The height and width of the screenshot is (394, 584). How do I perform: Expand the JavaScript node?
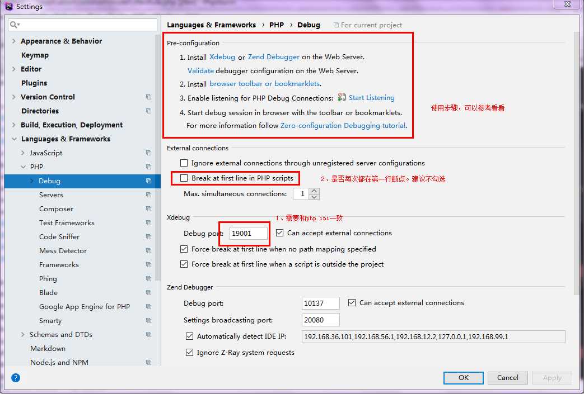tap(23, 153)
